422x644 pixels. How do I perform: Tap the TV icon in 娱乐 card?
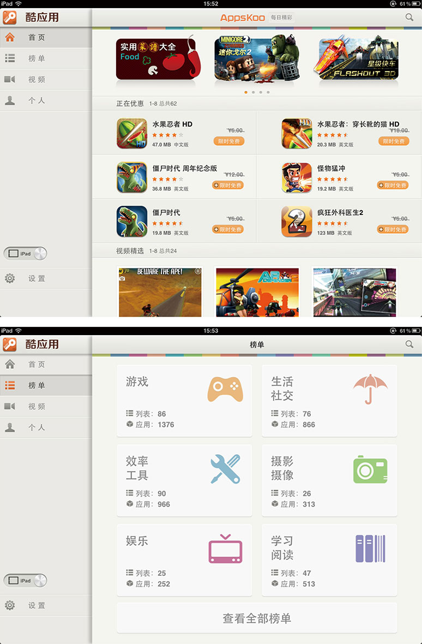click(x=225, y=550)
